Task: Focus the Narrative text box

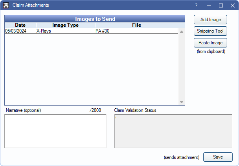Action: pyautogui.click(x=55, y=131)
